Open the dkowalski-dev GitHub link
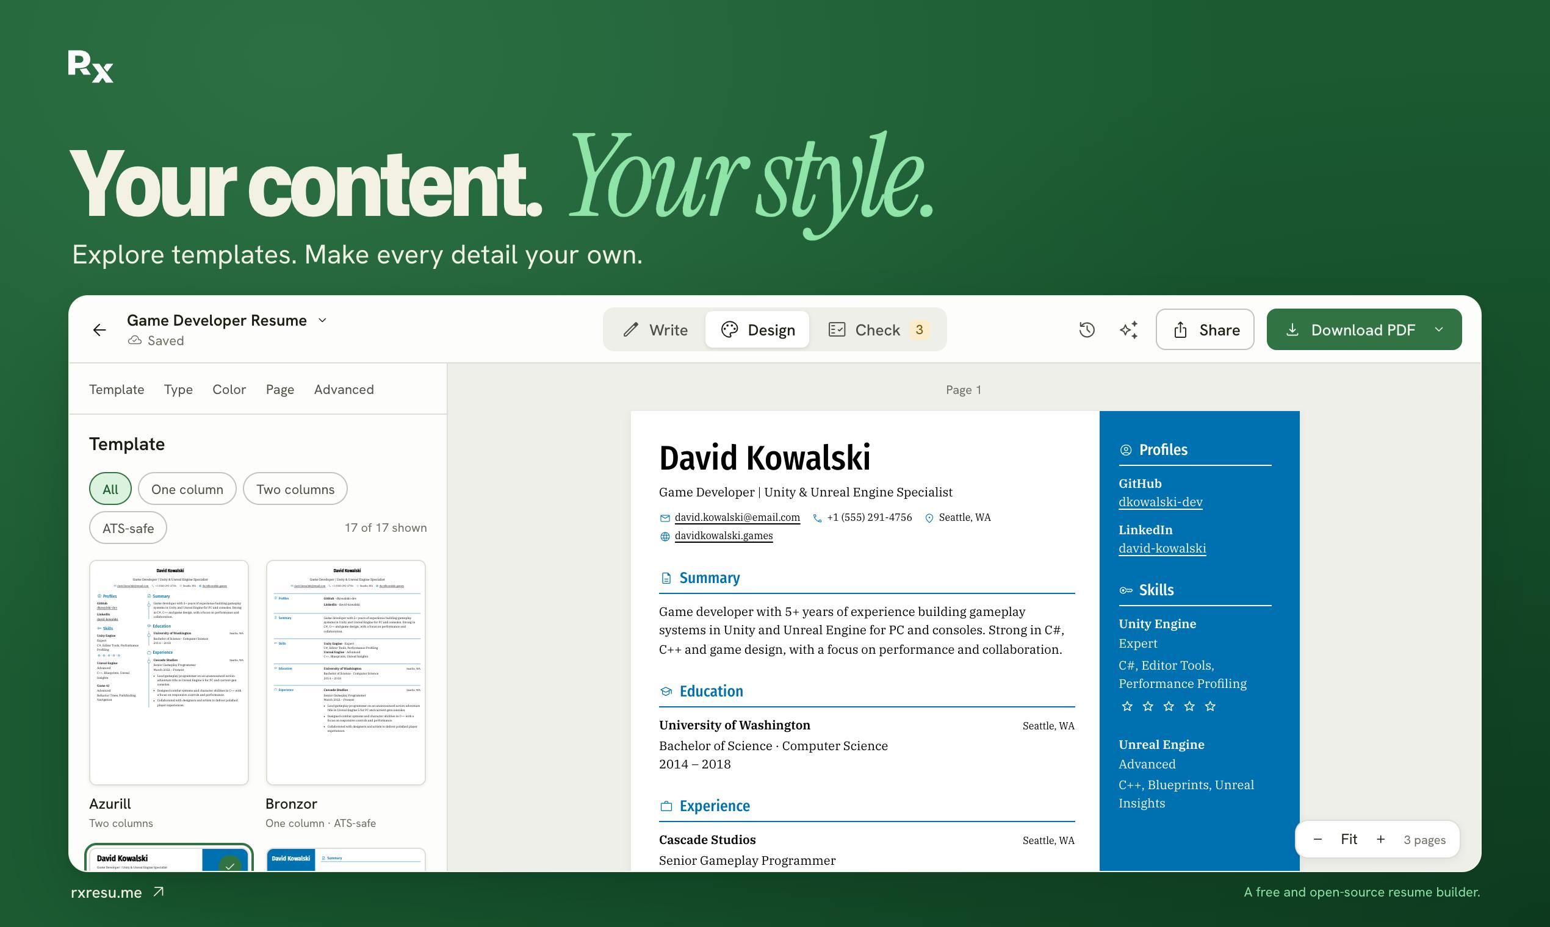Viewport: 1550px width, 927px height. coord(1161,503)
